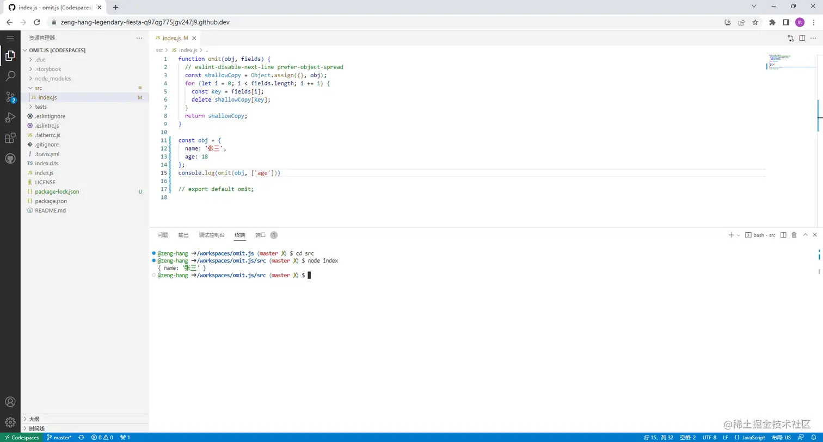Click the synchronize changes icon in status bar
Image resolution: width=823 pixels, height=442 pixels.
(81, 437)
